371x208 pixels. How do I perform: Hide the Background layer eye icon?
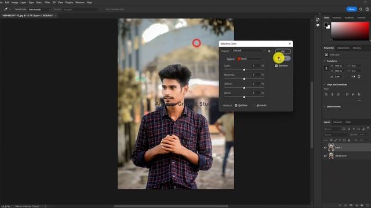pos(325,156)
